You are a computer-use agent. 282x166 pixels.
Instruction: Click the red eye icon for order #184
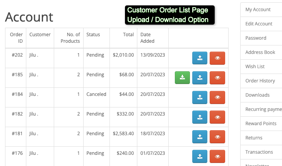pyautogui.click(x=217, y=97)
